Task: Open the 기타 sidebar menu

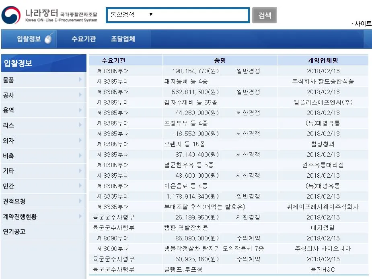Action: [44, 171]
